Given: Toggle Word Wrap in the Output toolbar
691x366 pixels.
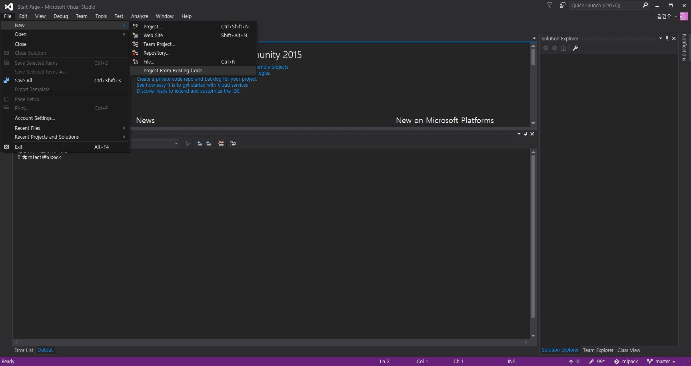Looking at the screenshot, I should point(233,143).
